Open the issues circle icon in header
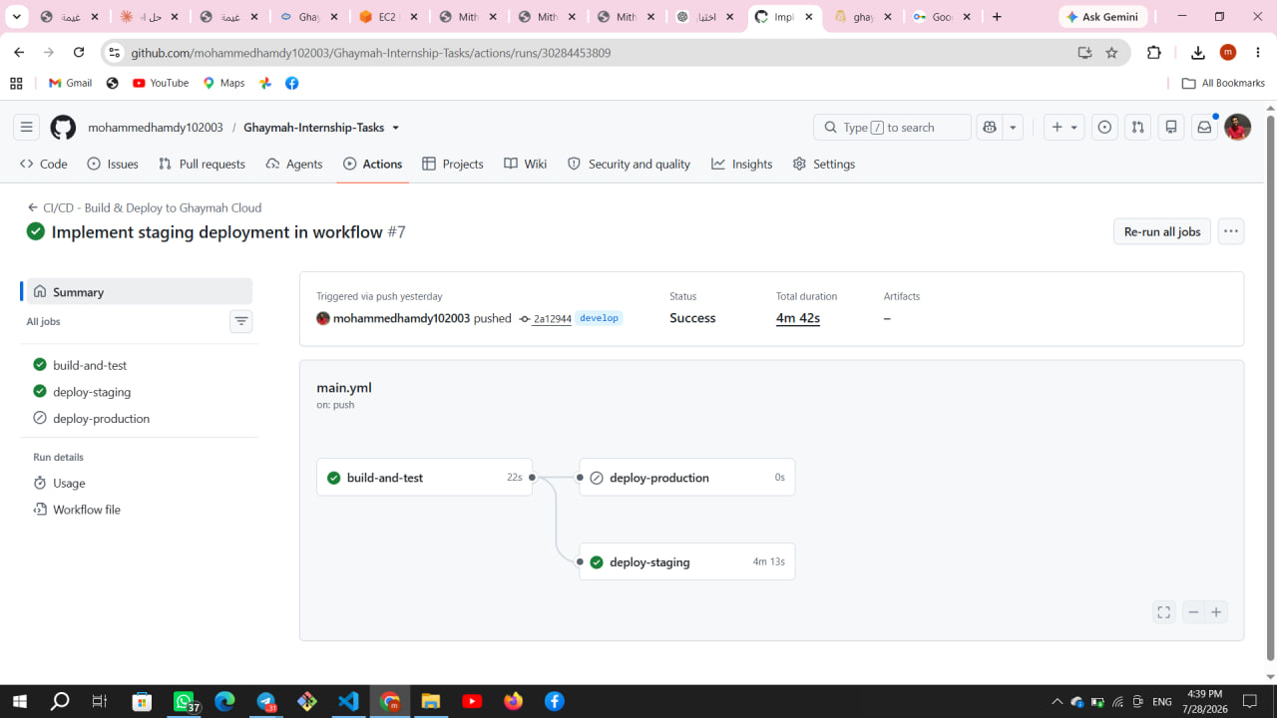1277x718 pixels. tap(1104, 128)
